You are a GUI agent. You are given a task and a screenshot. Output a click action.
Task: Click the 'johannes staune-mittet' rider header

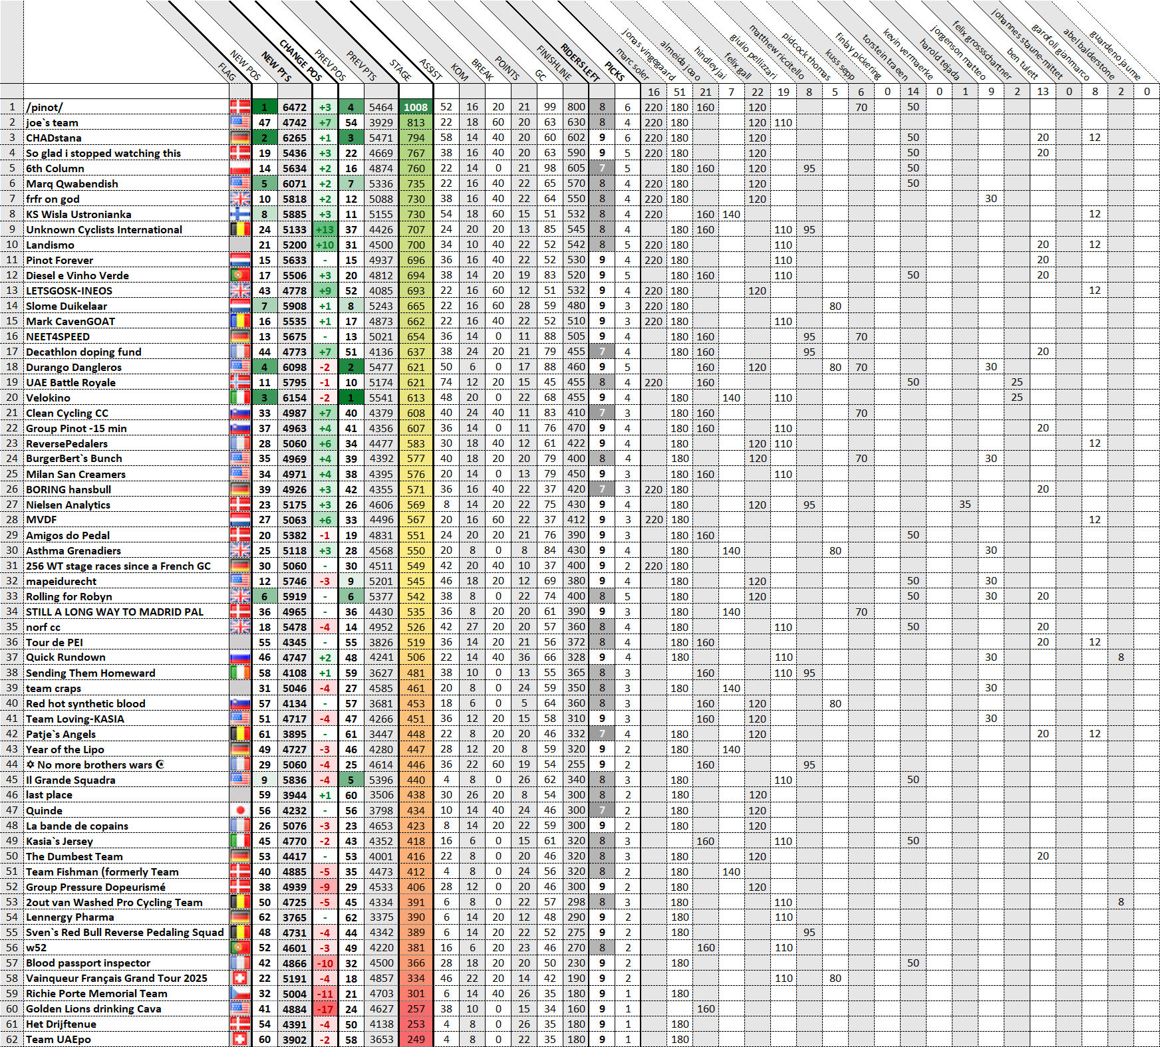tap(1027, 44)
